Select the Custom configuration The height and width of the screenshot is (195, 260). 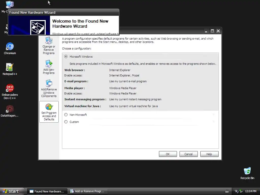pos(66,122)
